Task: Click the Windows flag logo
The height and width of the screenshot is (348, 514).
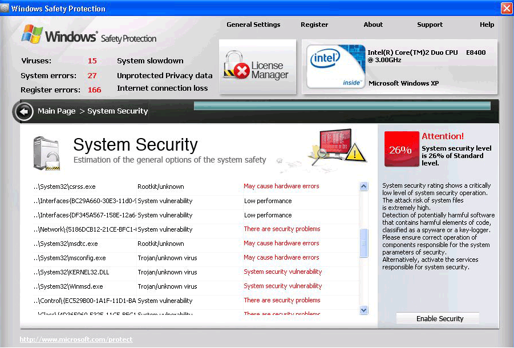Action: coord(32,34)
